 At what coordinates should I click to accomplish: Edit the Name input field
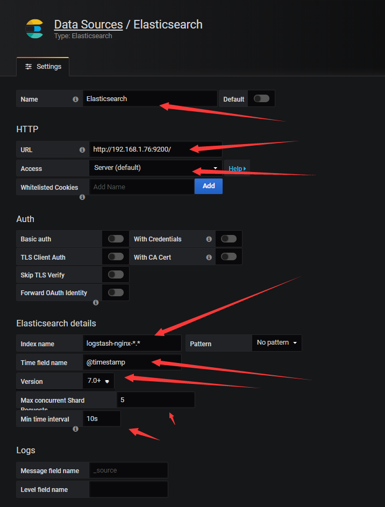(149, 98)
